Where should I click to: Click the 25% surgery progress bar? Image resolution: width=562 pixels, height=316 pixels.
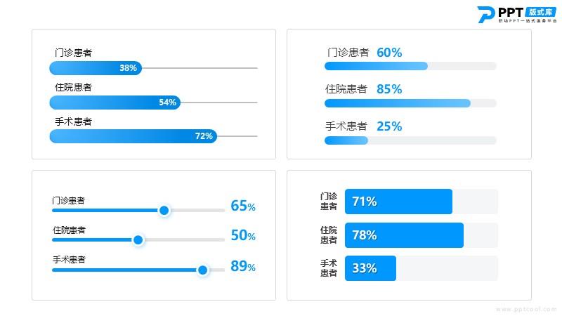coord(346,140)
